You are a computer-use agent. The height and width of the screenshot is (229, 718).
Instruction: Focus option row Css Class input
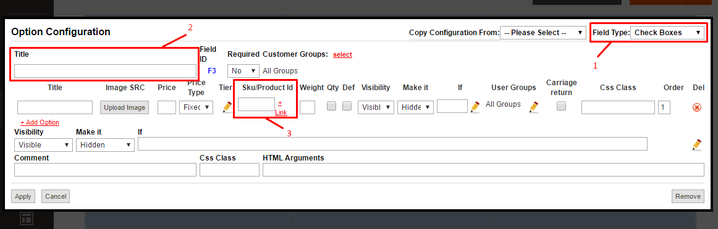coord(618,107)
